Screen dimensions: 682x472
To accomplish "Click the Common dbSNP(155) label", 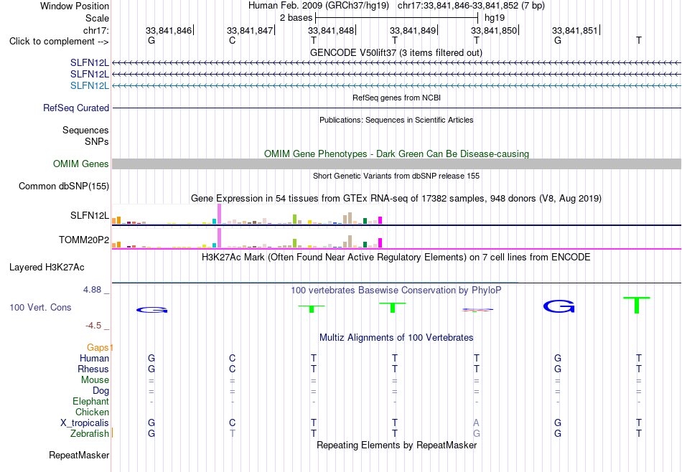I will point(64,186).
